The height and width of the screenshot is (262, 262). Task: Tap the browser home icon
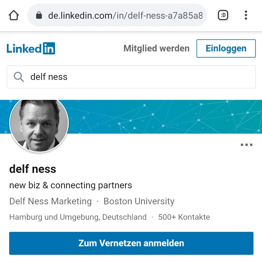point(14,15)
